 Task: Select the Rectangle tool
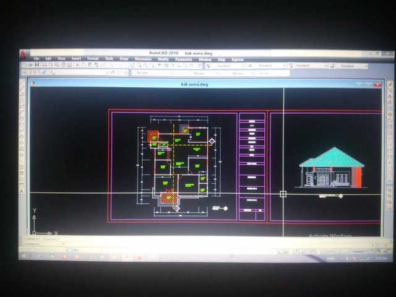tap(22, 106)
